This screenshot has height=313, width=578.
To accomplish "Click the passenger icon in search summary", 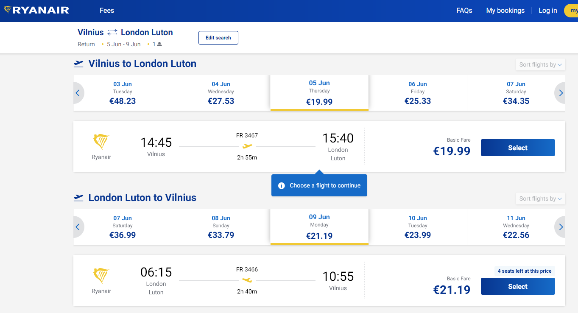I will 159,44.
